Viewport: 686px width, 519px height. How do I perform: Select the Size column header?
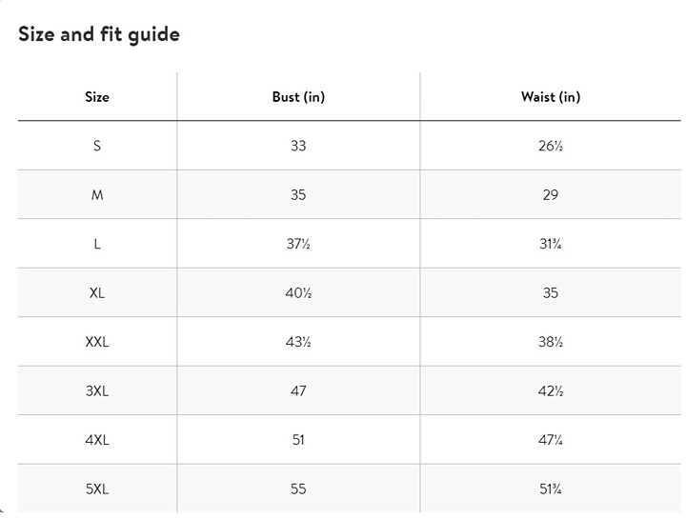point(97,96)
